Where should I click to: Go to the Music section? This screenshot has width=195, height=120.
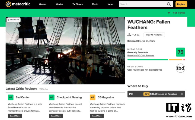95,4
